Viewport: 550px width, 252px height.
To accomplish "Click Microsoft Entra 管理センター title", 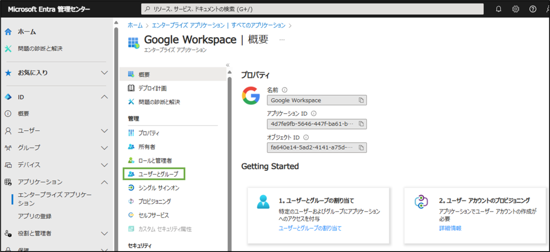I will 49,9.
